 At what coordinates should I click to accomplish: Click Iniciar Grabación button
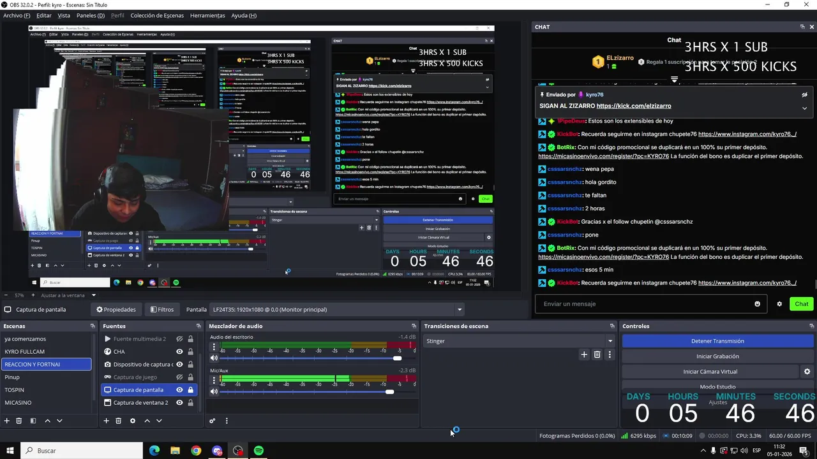[x=717, y=356]
